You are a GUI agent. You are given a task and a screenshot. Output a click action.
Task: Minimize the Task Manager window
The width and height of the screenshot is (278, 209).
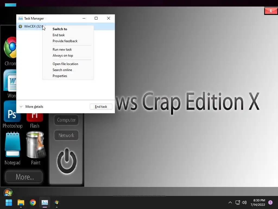coord(84,18)
